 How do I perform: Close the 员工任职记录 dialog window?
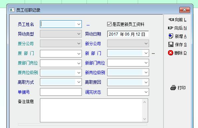[184, 10]
